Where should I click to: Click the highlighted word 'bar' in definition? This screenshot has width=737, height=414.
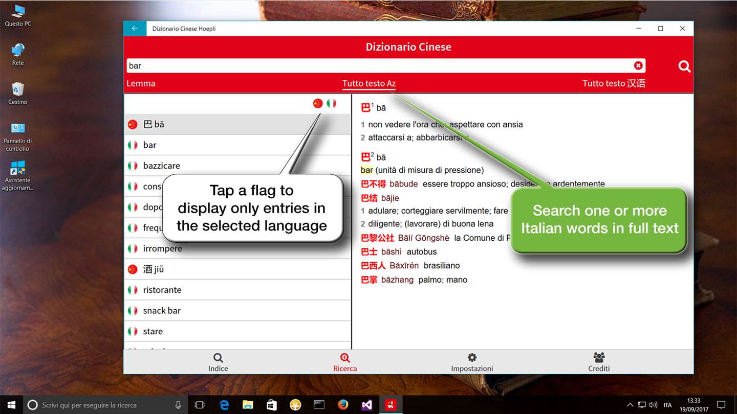[x=366, y=170]
